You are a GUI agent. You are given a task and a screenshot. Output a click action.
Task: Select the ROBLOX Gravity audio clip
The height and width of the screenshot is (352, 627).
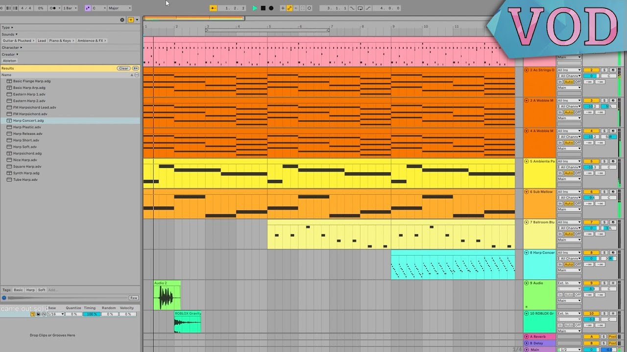tap(188, 322)
